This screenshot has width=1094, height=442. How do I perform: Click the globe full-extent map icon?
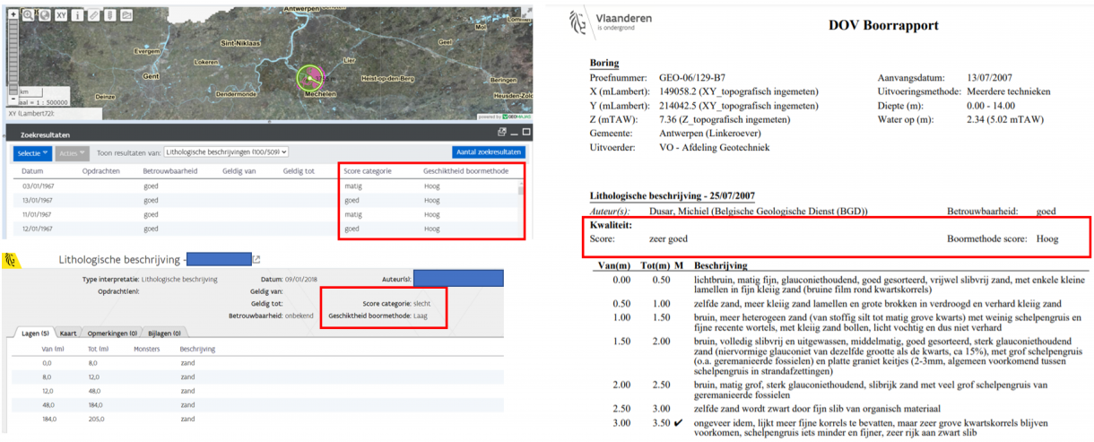[x=45, y=15]
